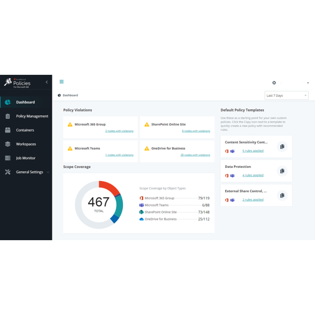Click Teams icon under External Share Control
The width and height of the screenshot is (315, 315).
click(x=232, y=200)
